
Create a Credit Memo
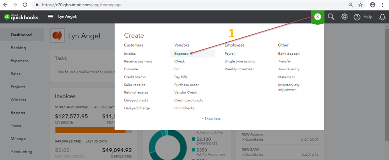click(135, 77)
